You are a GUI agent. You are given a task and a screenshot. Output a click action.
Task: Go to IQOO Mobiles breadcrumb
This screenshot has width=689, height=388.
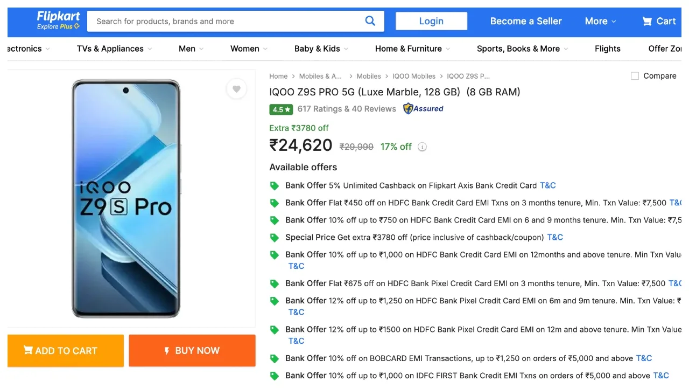pyautogui.click(x=414, y=76)
